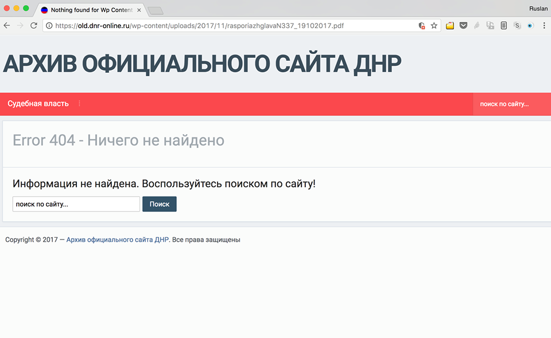
Task: Open the Chrome three-dot menu
Action: 544,26
